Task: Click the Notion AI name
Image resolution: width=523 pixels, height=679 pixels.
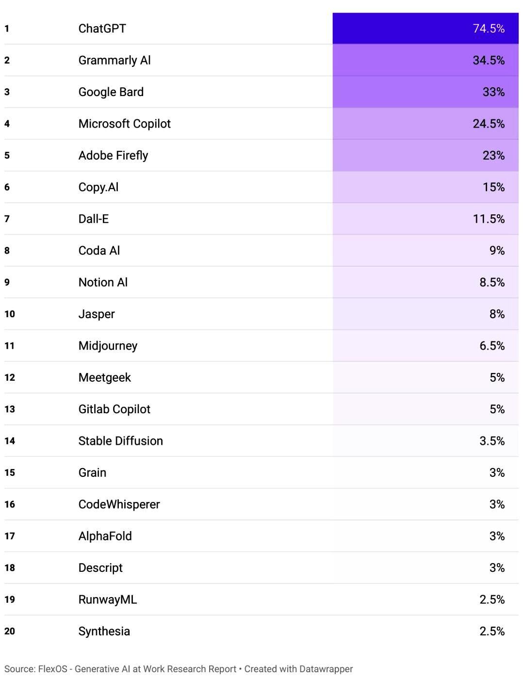Action: (103, 282)
